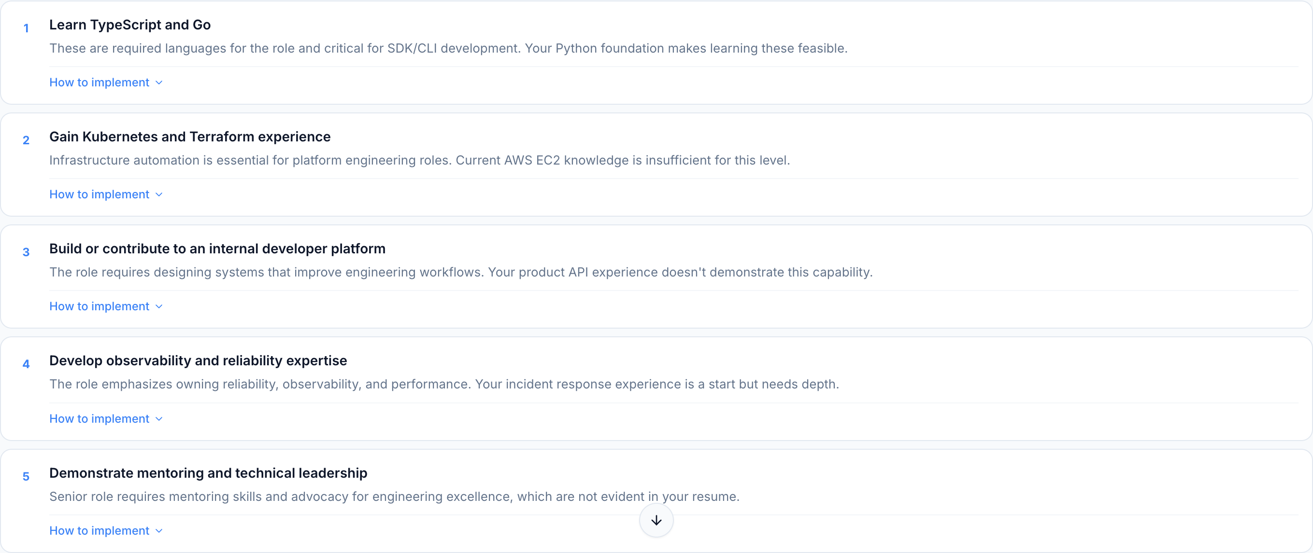Click number 1 recommendation marker
The height and width of the screenshot is (553, 1313).
[26, 28]
